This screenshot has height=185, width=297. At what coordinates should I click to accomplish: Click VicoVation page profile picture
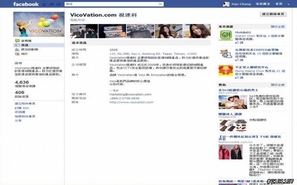[39, 24]
